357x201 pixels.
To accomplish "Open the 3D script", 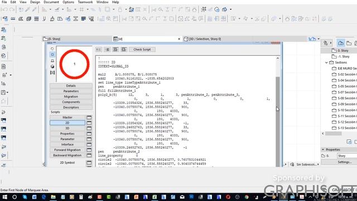I will point(67,128).
